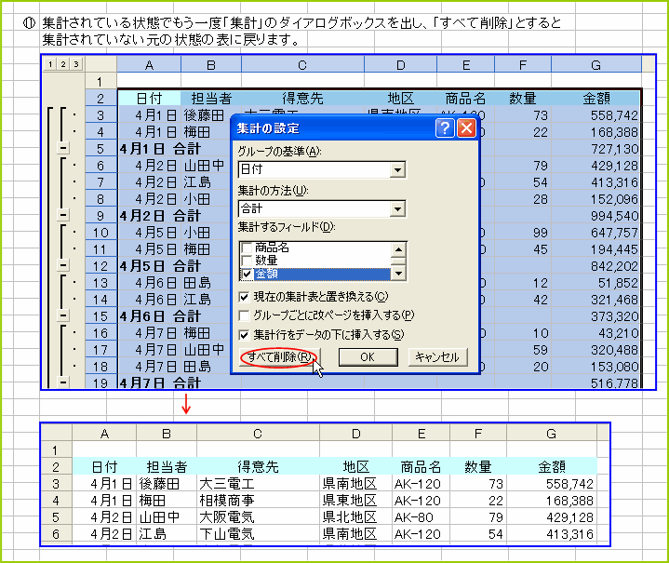
Task: Click 相模商事 in the lower sheet
Action: tap(258, 501)
